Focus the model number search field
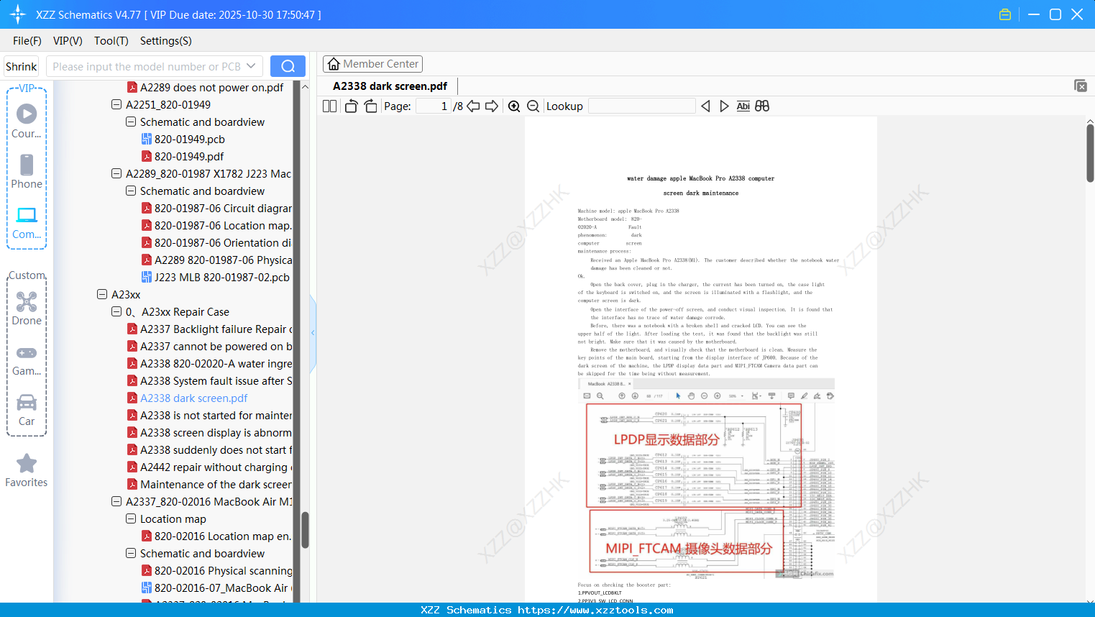 [146, 66]
